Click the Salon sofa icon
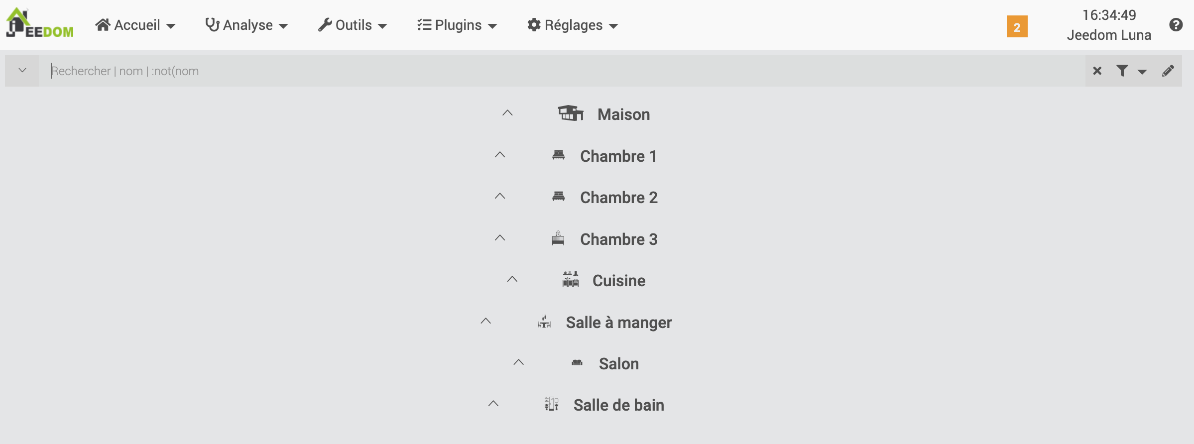This screenshot has width=1194, height=444. click(x=577, y=363)
